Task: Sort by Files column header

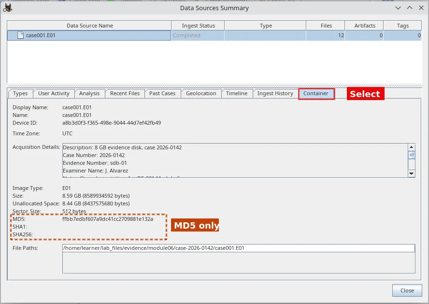Action: [x=326, y=26]
